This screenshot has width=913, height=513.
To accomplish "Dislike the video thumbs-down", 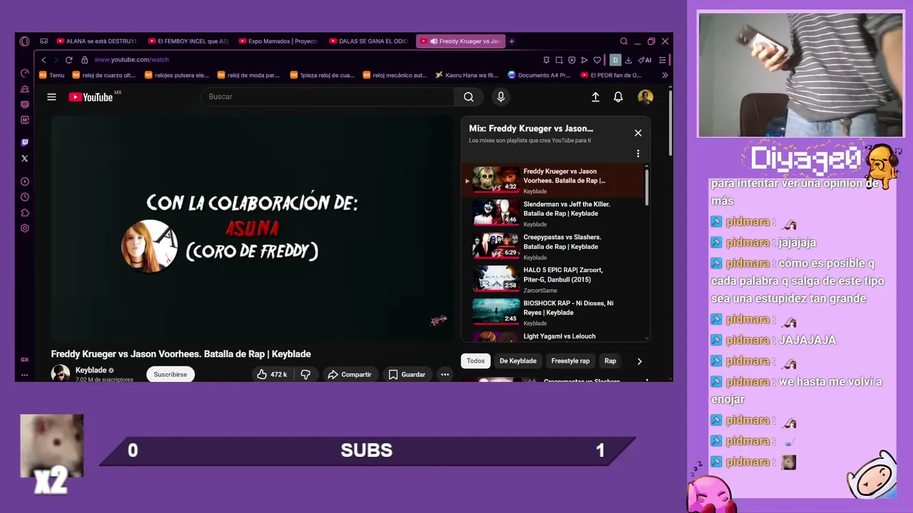I will 305,374.
